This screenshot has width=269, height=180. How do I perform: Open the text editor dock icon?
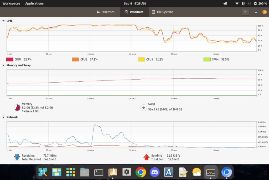[183, 172]
